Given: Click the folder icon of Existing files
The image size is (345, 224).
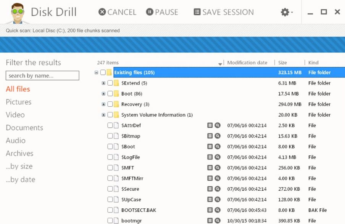Looking at the screenshot, I should point(109,73).
